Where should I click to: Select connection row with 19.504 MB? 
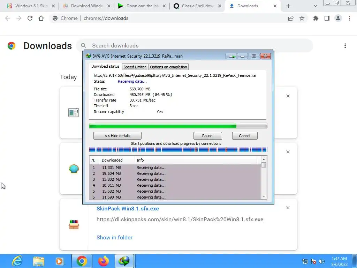point(175,173)
